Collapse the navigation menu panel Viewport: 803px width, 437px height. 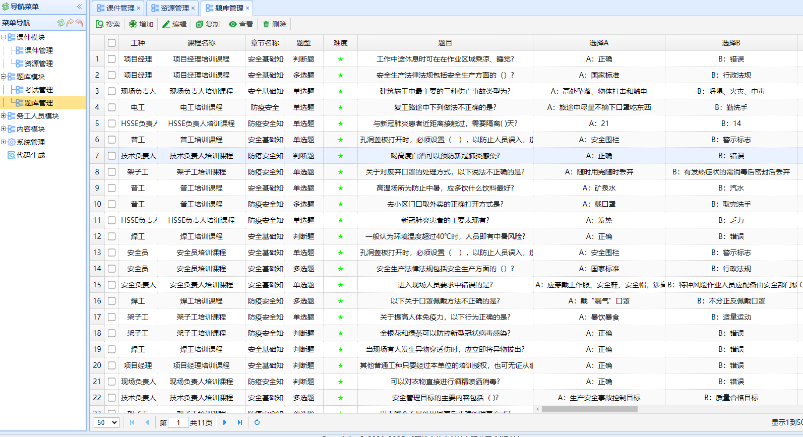(79, 7)
